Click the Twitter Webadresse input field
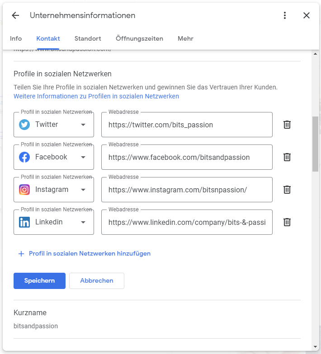 click(x=187, y=125)
